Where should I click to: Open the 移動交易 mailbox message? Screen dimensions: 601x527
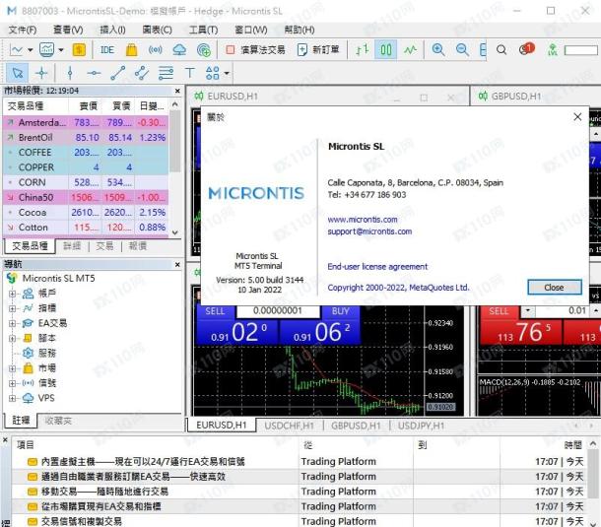click(x=300, y=492)
